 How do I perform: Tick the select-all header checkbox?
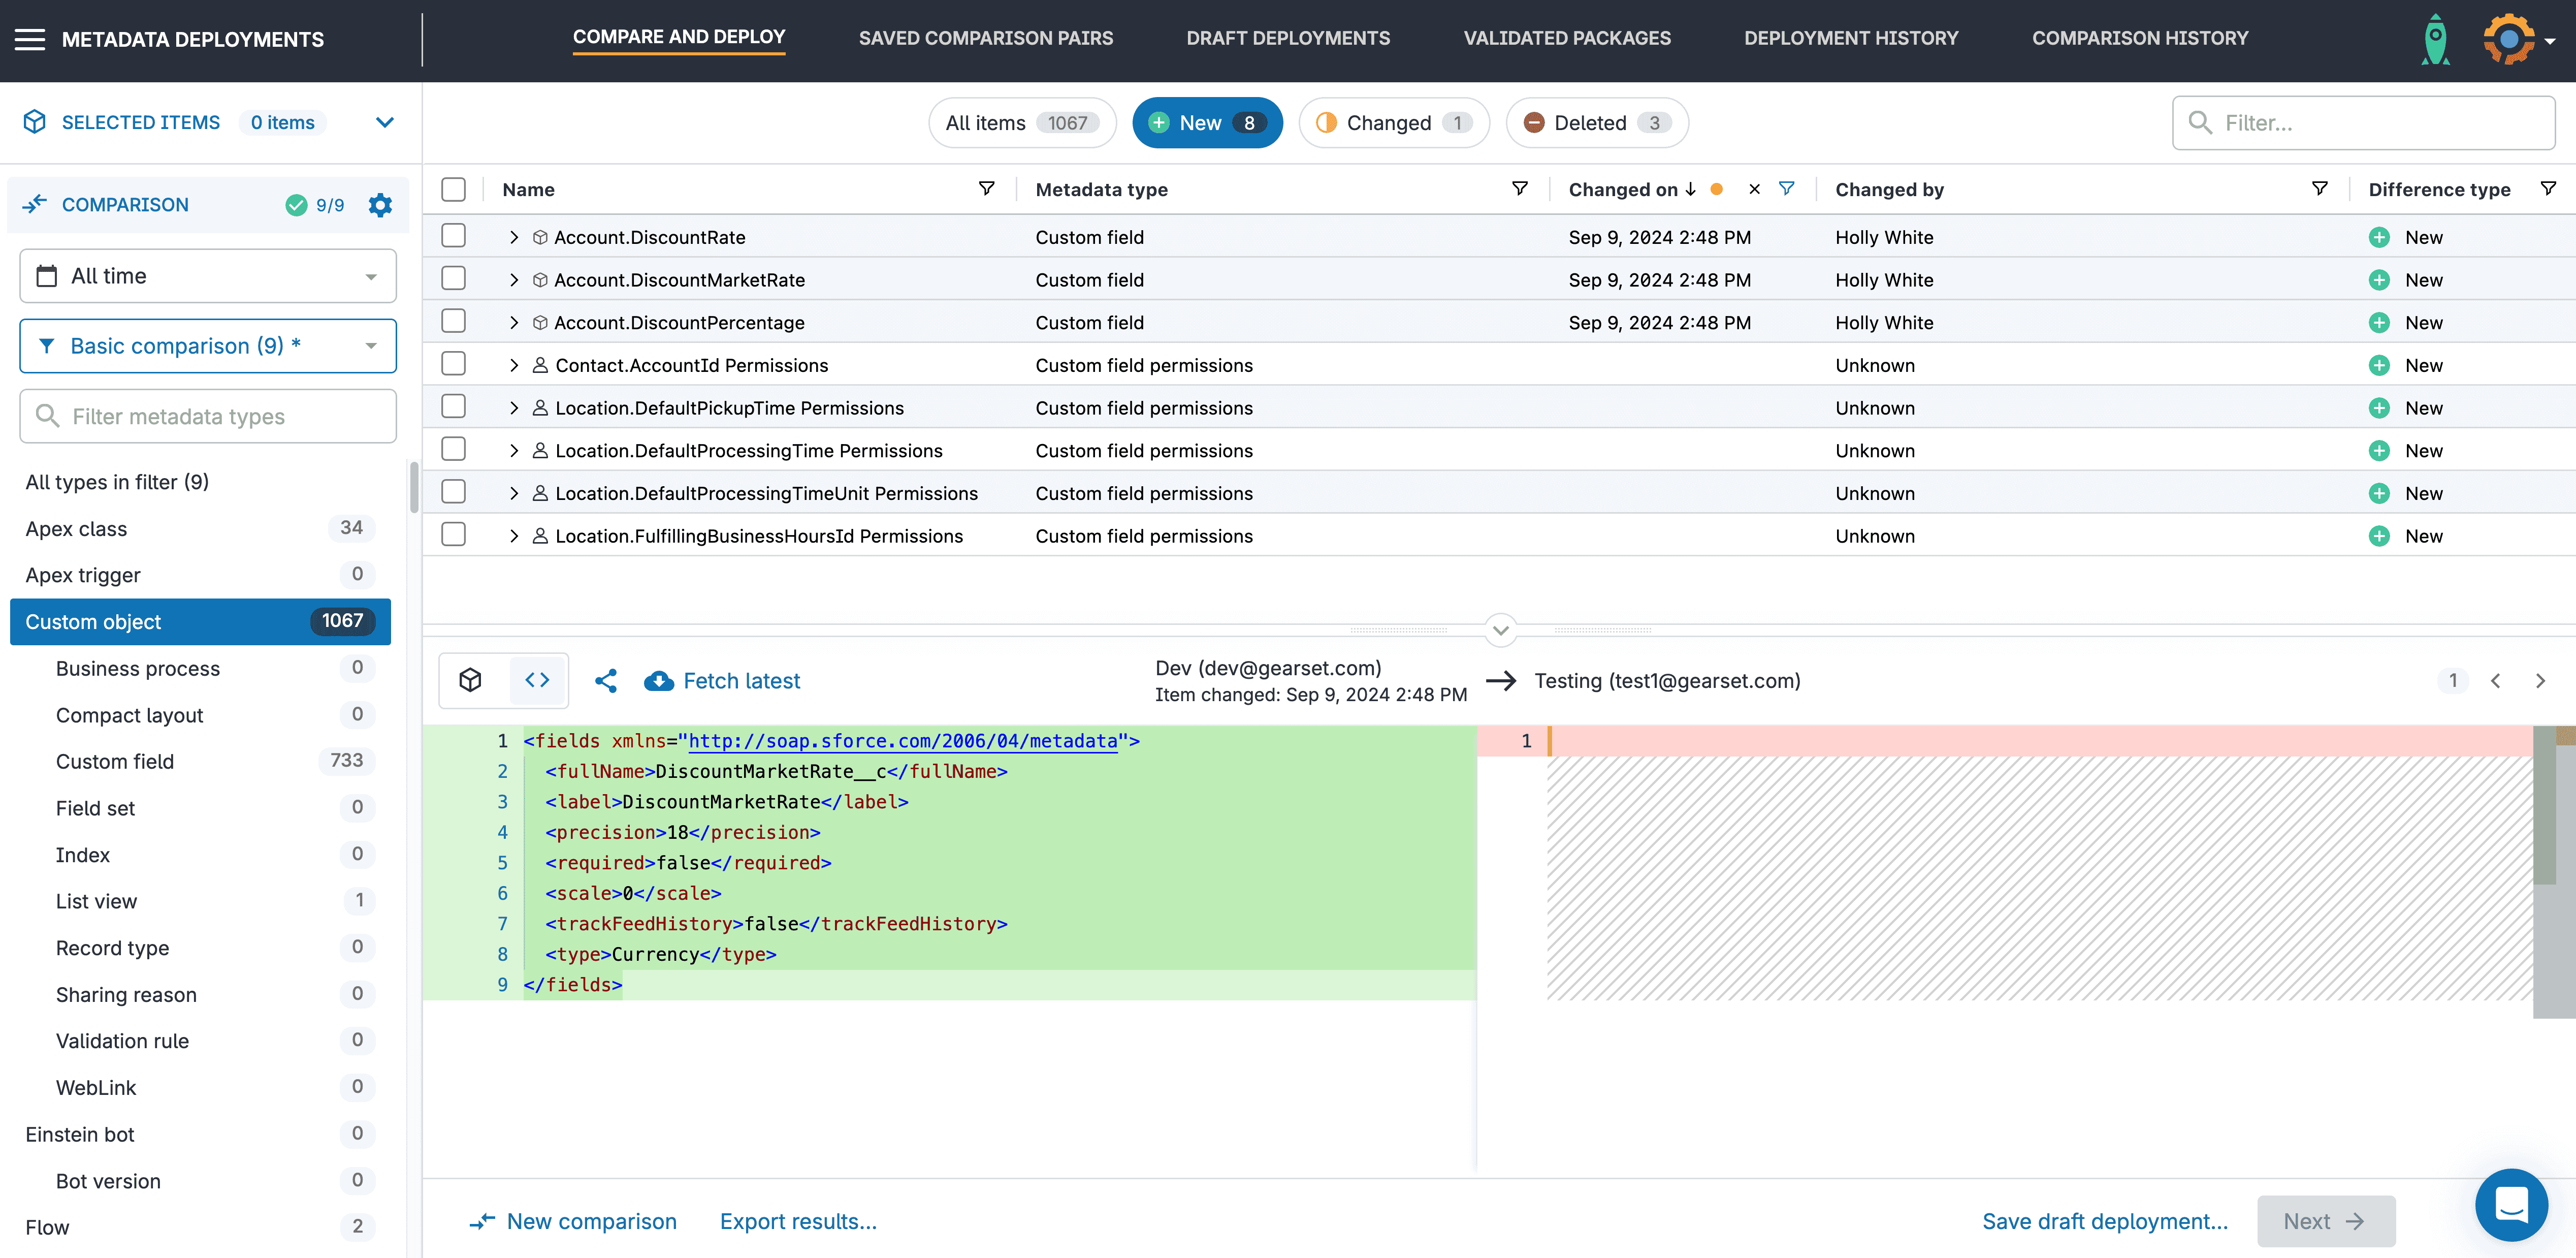454,189
